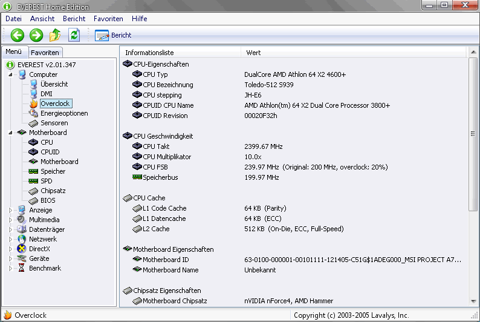Expand the Datenträger tree node
The width and height of the screenshot is (480, 322).
[x=10, y=229]
